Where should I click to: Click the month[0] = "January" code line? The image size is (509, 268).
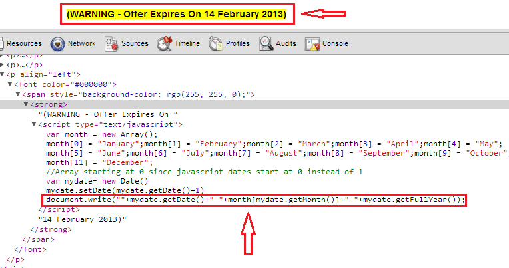pyautogui.click(x=274, y=144)
